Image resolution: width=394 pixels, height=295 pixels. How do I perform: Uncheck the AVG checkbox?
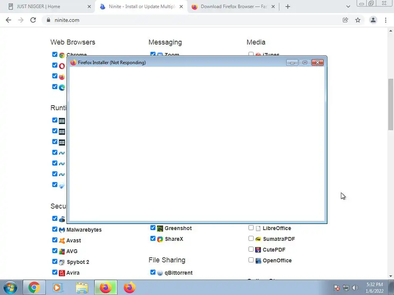pos(55,250)
